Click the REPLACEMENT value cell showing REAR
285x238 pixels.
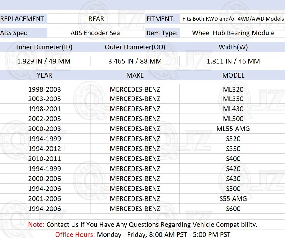[96, 19]
